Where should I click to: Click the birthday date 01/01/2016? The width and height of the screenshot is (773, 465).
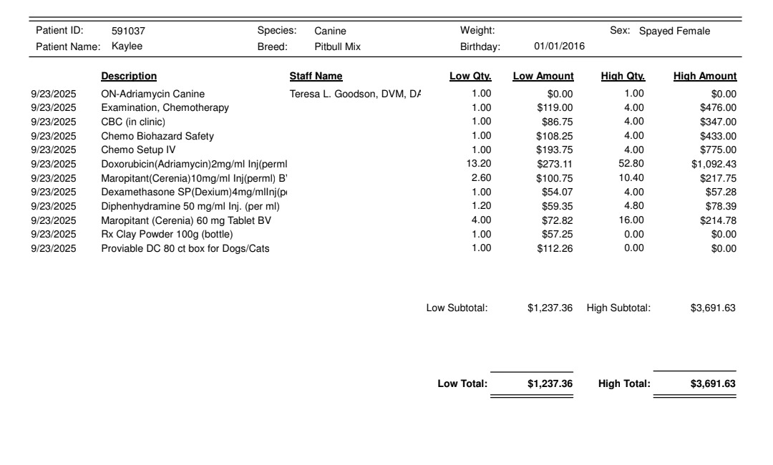[560, 46]
